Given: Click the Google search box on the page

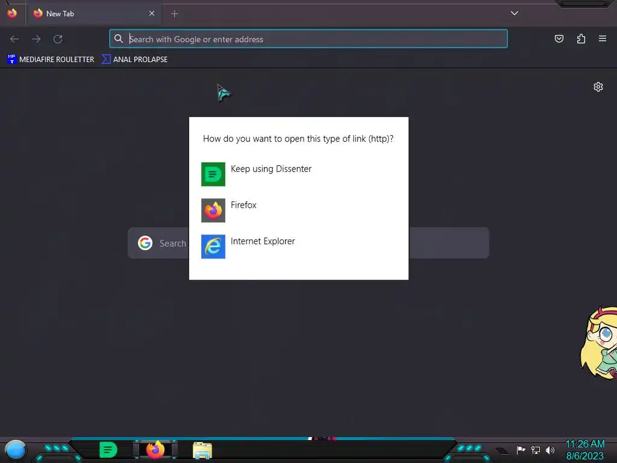Looking at the screenshot, I should tap(308, 243).
